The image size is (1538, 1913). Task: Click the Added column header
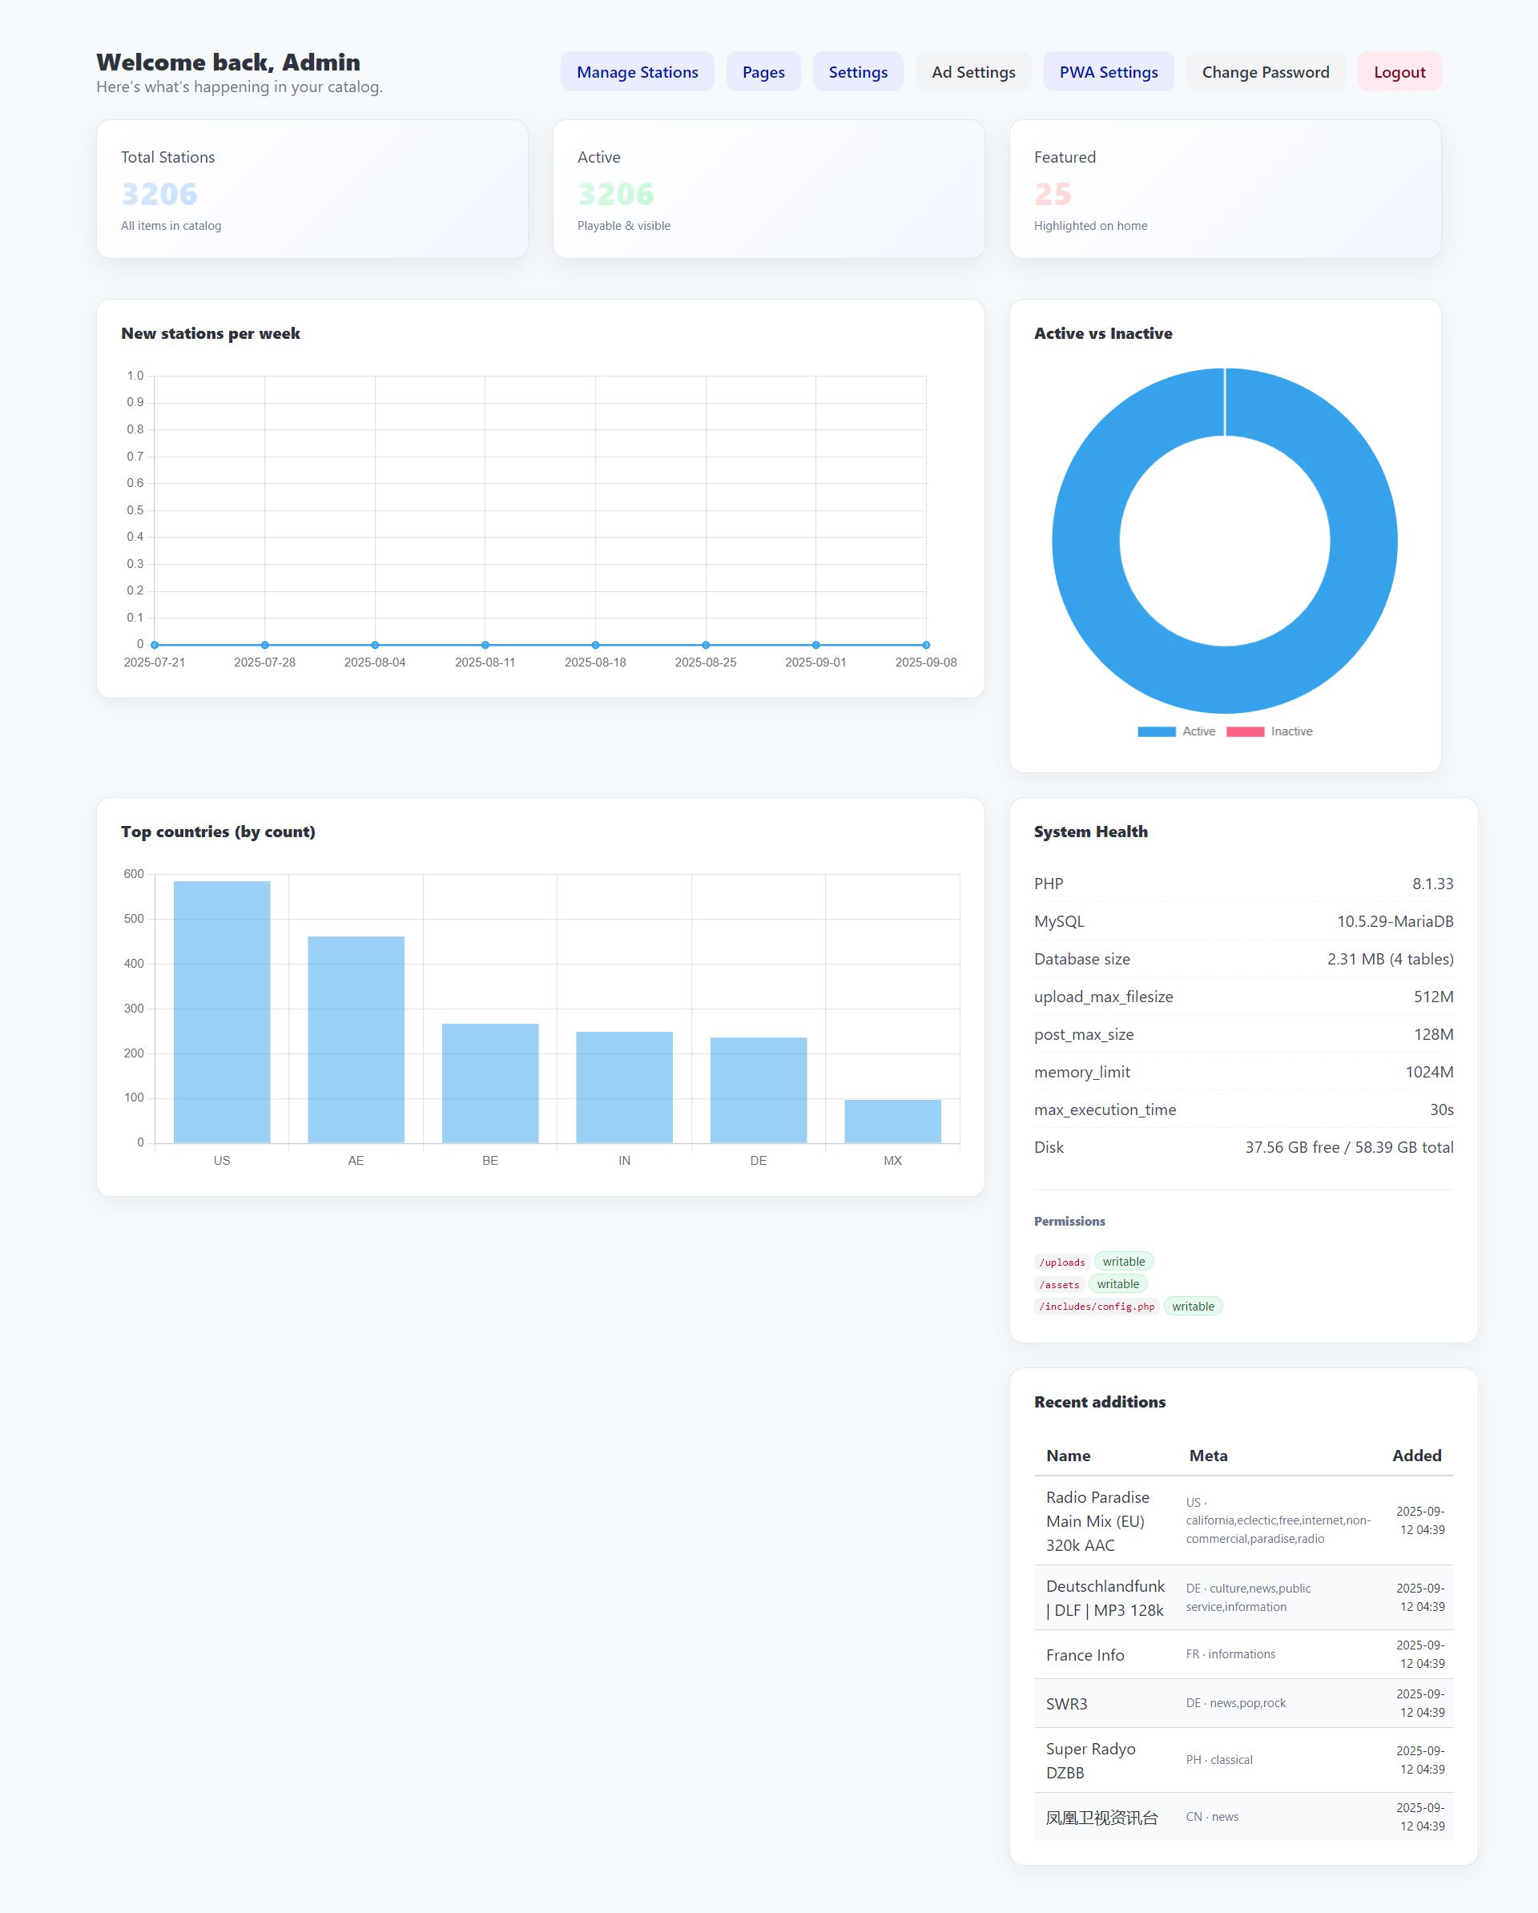(x=1415, y=1455)
